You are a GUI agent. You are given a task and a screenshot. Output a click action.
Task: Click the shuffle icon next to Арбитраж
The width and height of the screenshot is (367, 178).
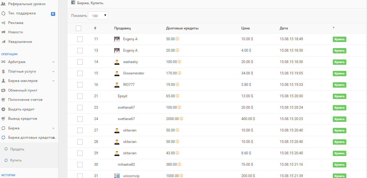tap(4, 62)
